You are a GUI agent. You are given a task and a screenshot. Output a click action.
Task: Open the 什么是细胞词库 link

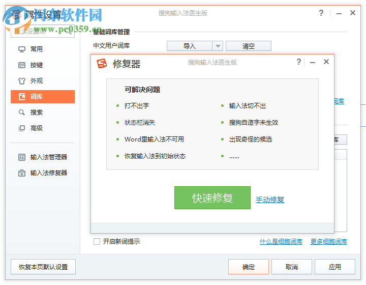tap(281, 242)
